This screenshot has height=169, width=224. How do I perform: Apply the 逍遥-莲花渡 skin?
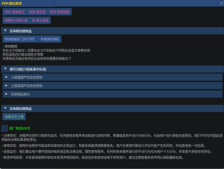coord(37,12)
